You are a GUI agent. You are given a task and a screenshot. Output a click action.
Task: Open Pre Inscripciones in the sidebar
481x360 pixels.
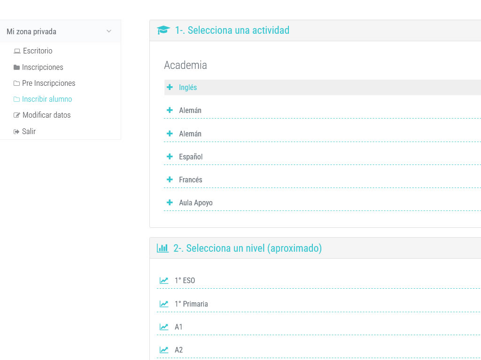pos(48,83)
